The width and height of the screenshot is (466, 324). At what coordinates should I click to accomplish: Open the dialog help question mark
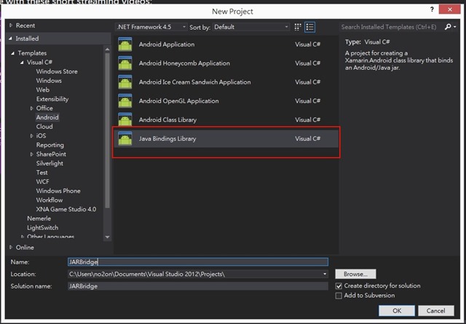click(432, 9)
